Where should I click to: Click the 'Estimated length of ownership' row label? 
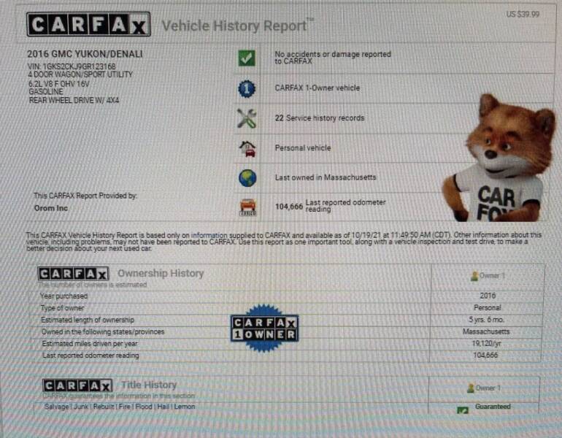point(88,320)
